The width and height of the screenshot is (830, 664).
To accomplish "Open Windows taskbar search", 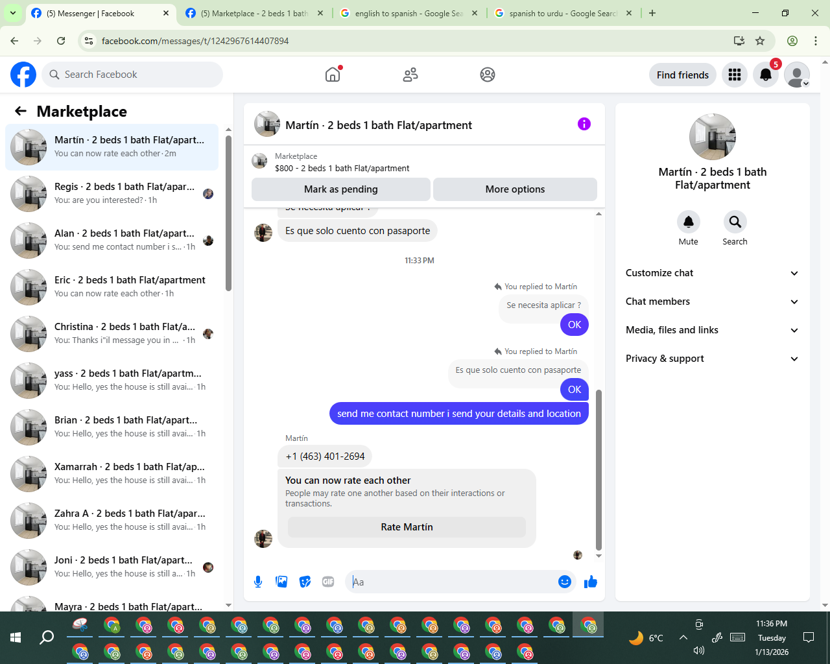I will coord(47,637).
